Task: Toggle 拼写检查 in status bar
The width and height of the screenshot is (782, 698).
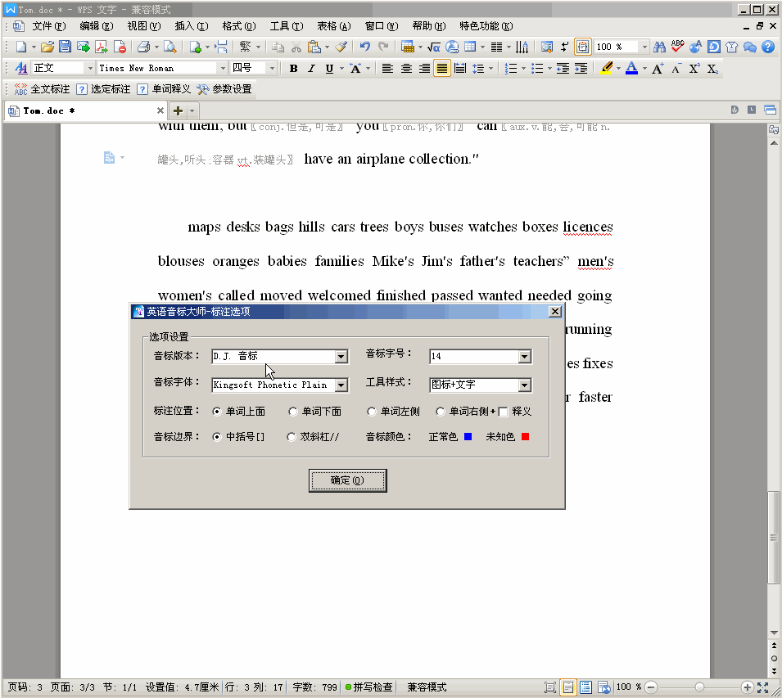Action: coord(368,687)
